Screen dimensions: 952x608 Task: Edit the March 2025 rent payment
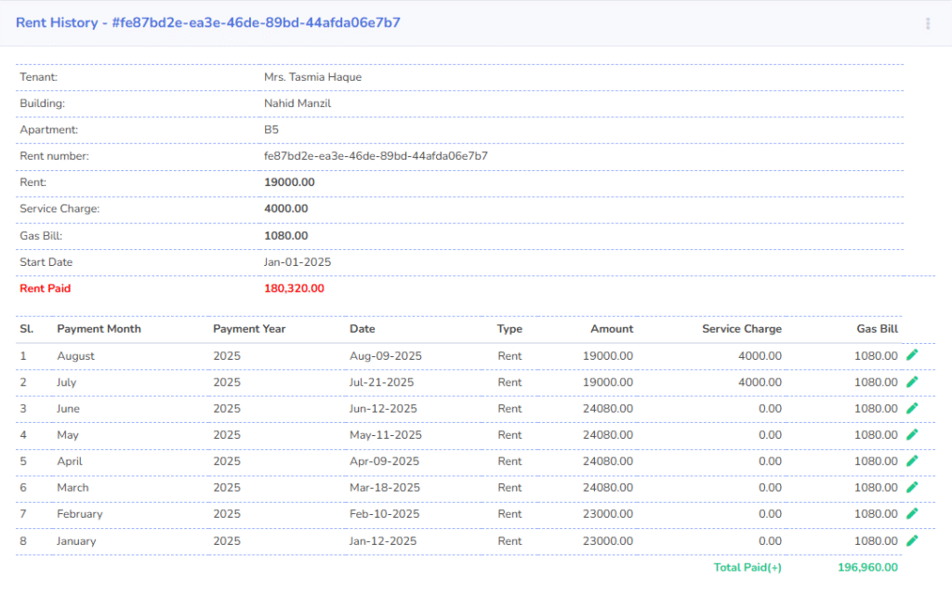click(x=912, y=487)
